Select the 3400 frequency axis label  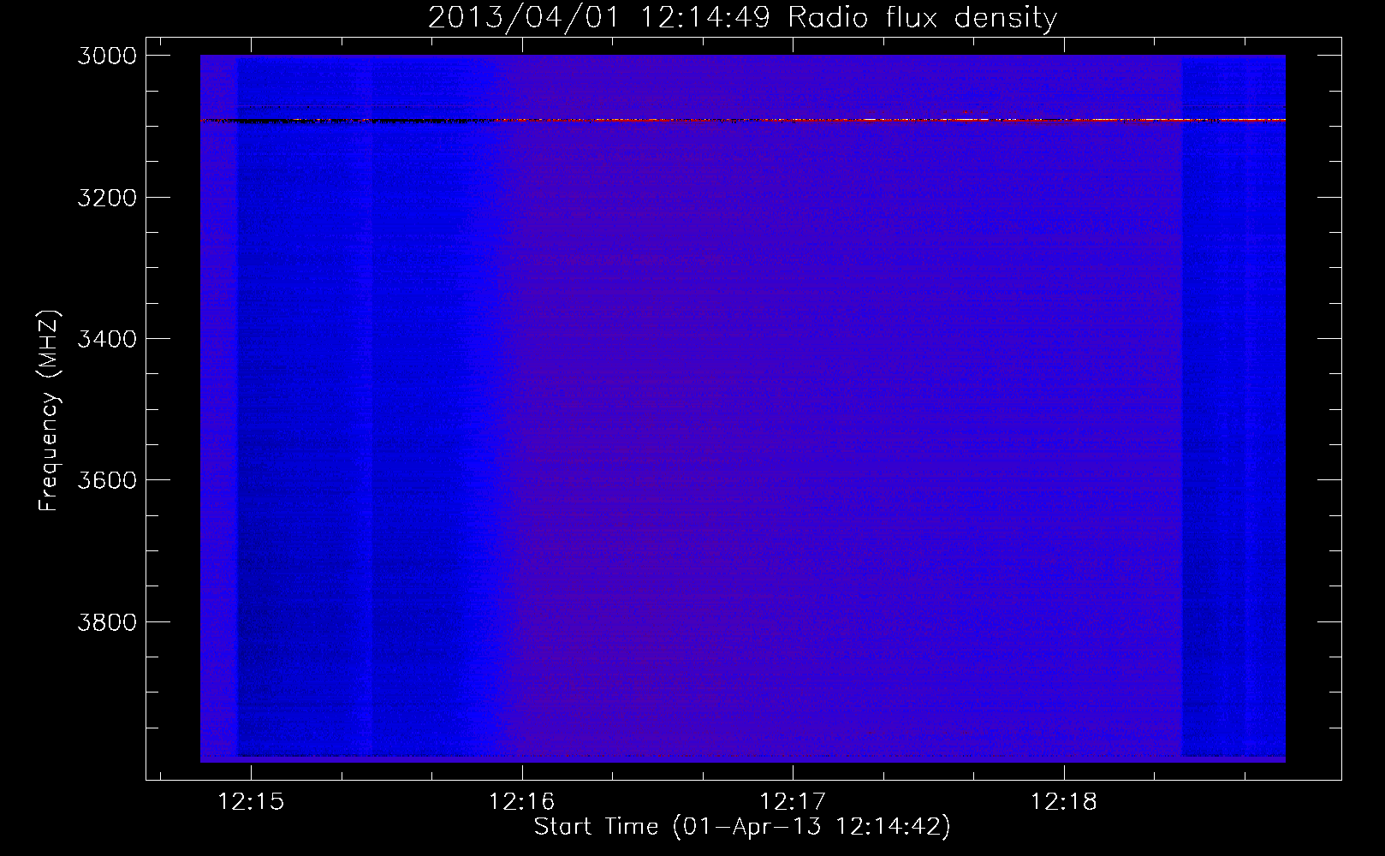point(107,339)
